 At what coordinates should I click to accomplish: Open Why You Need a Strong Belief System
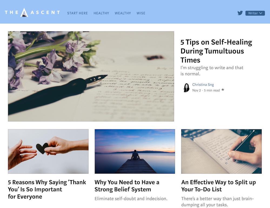(127, 186)
